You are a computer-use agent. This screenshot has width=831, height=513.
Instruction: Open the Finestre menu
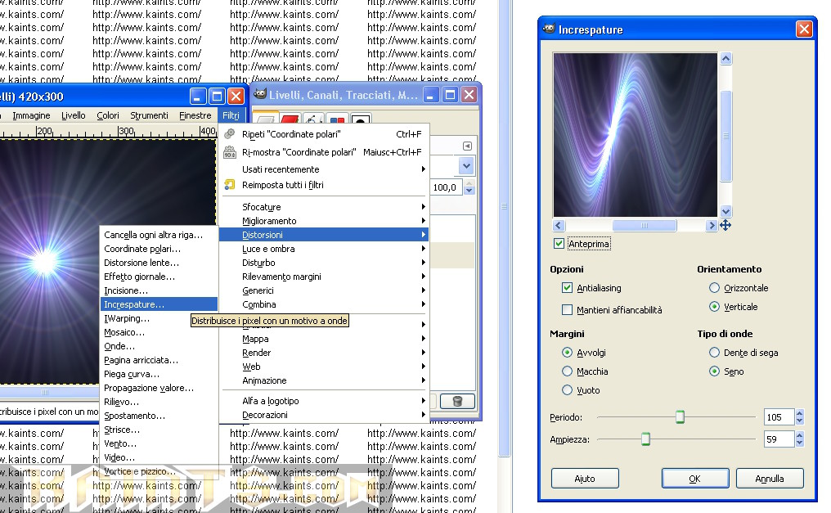click(x=195, y=115)
